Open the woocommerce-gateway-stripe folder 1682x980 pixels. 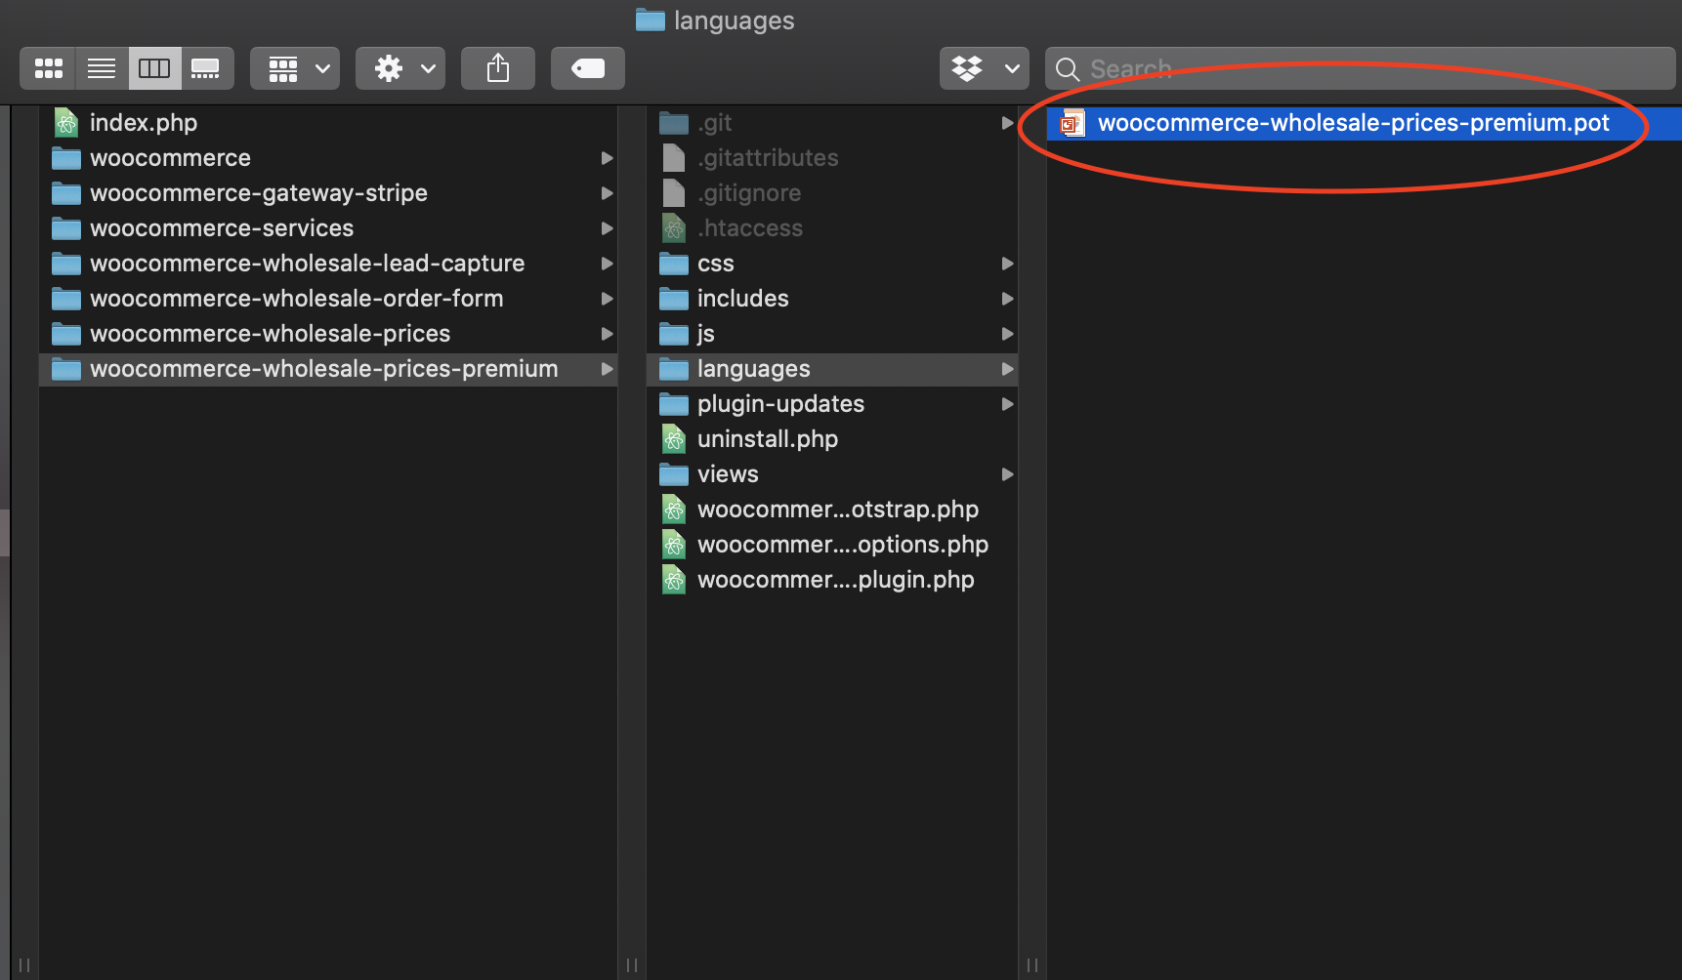tap(258, 192)
